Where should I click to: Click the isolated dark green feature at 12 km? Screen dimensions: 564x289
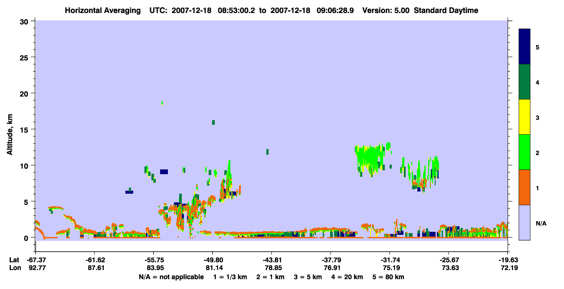click(267, 152)
